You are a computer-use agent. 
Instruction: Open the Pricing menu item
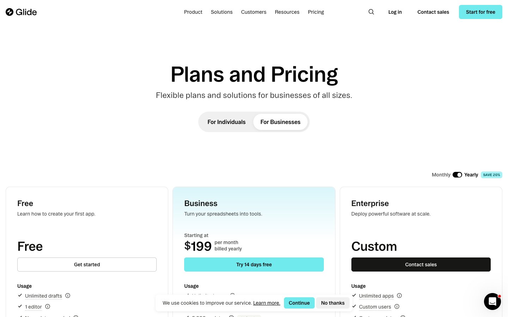[316, 12]
